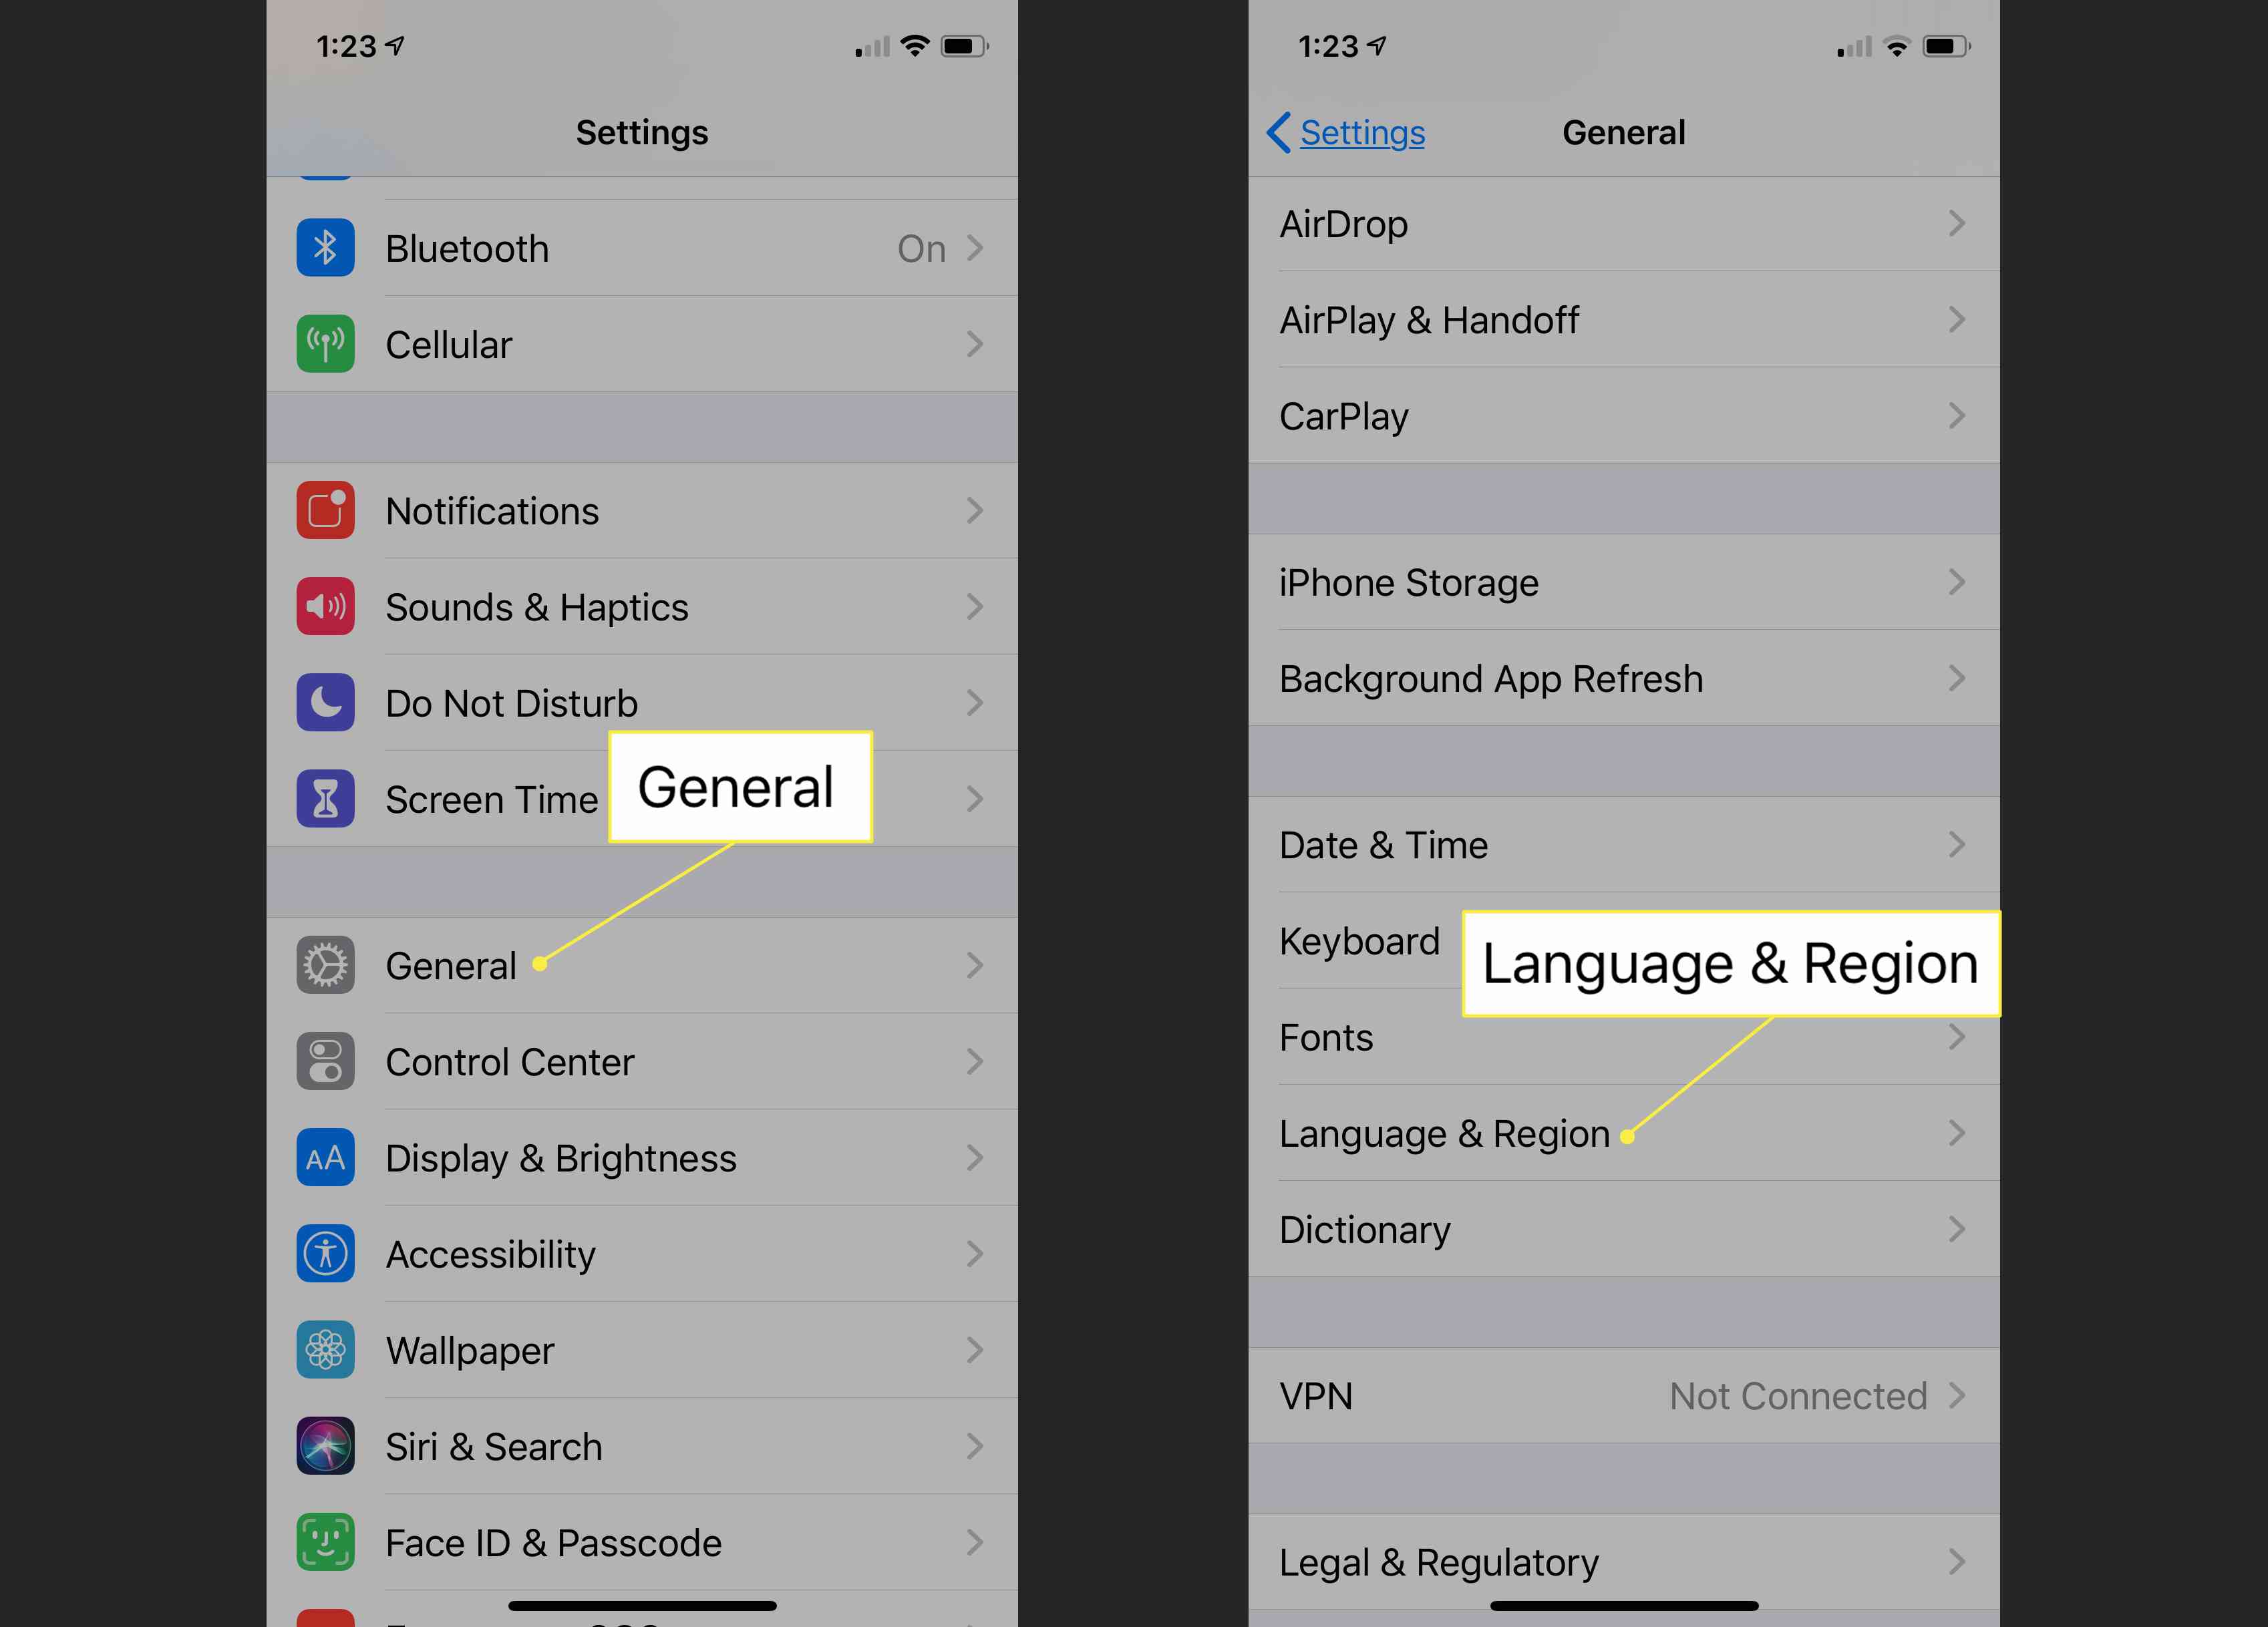Open Do Not Disturb settings

coord(646,699)
